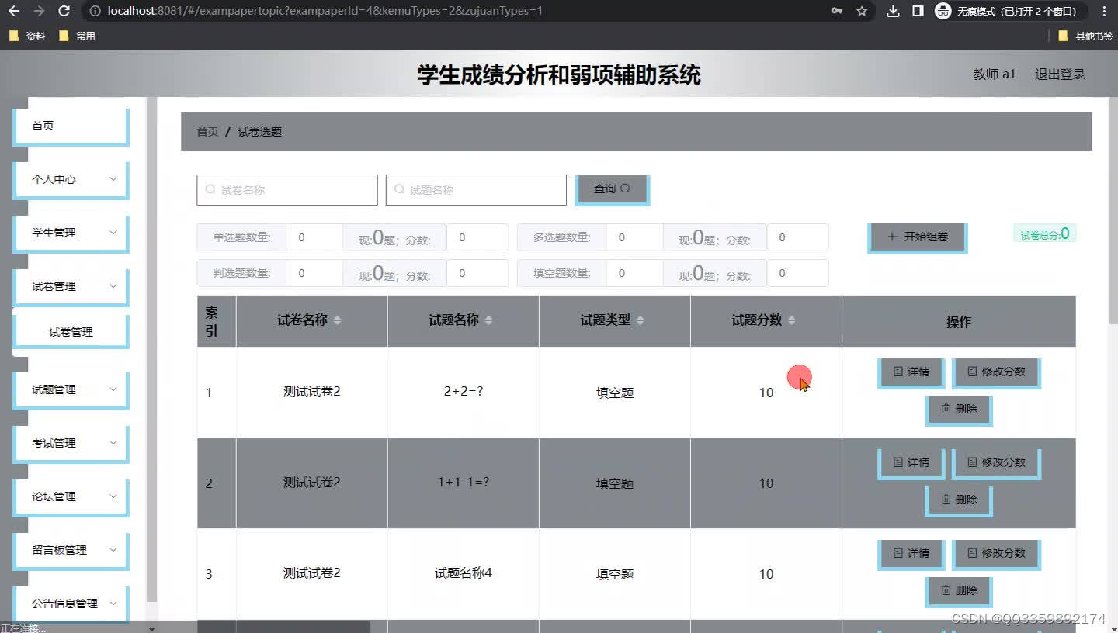Open 常用 bookmark folder
Screen dimensions: 1118x633
coord(78,36)
